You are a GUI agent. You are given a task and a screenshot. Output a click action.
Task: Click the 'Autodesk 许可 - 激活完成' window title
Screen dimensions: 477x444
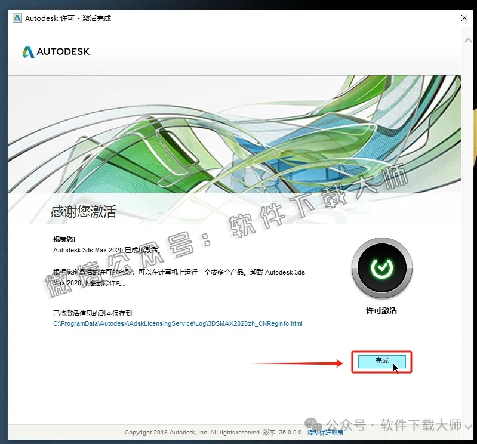[x=68, y=18]
